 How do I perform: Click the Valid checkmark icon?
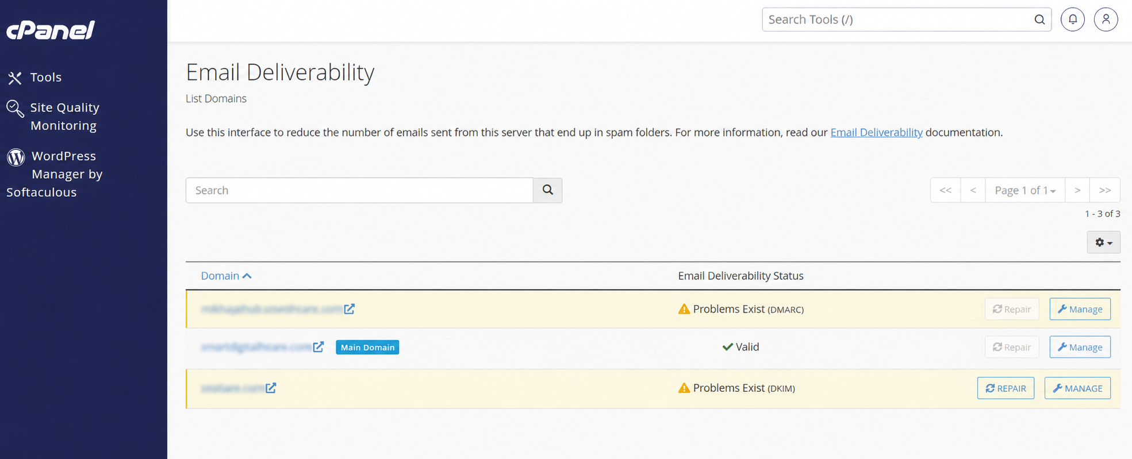coord(727,347)
